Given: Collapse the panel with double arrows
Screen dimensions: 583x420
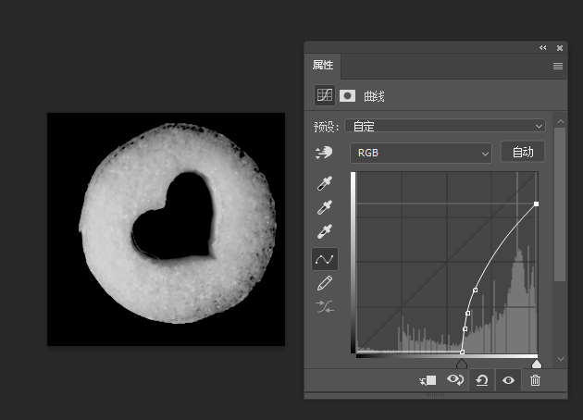Looking at the screenshot, I should click(543, 47).
